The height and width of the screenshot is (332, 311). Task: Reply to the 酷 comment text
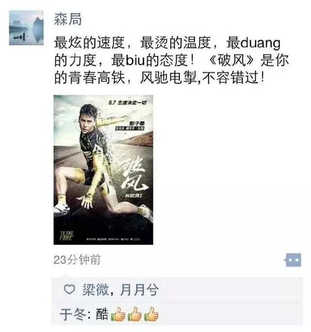coord(103,314)
